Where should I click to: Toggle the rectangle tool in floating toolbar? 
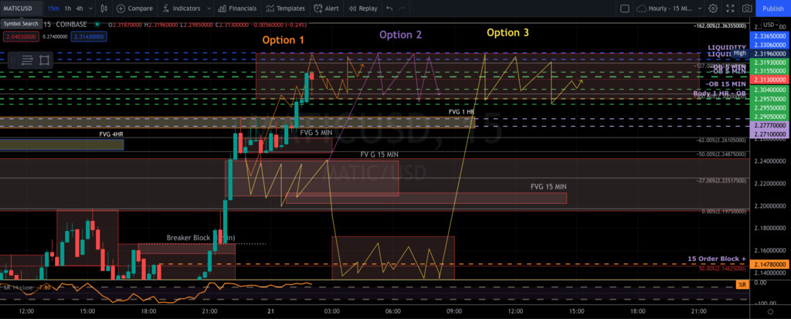[44, 59]
